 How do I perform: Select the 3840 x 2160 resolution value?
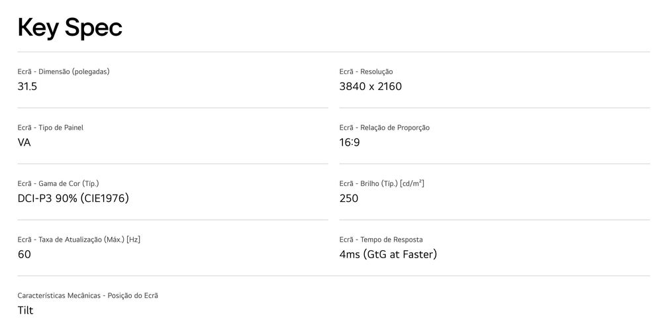[x=370, y=86]
